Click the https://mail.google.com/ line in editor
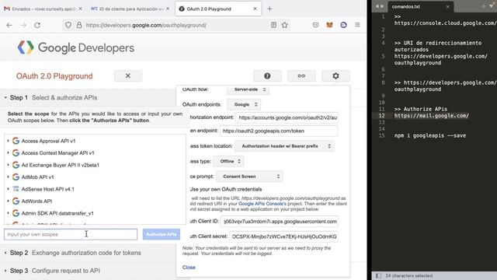The height and width of the screenshot is (280, 497). pos(432,116)
